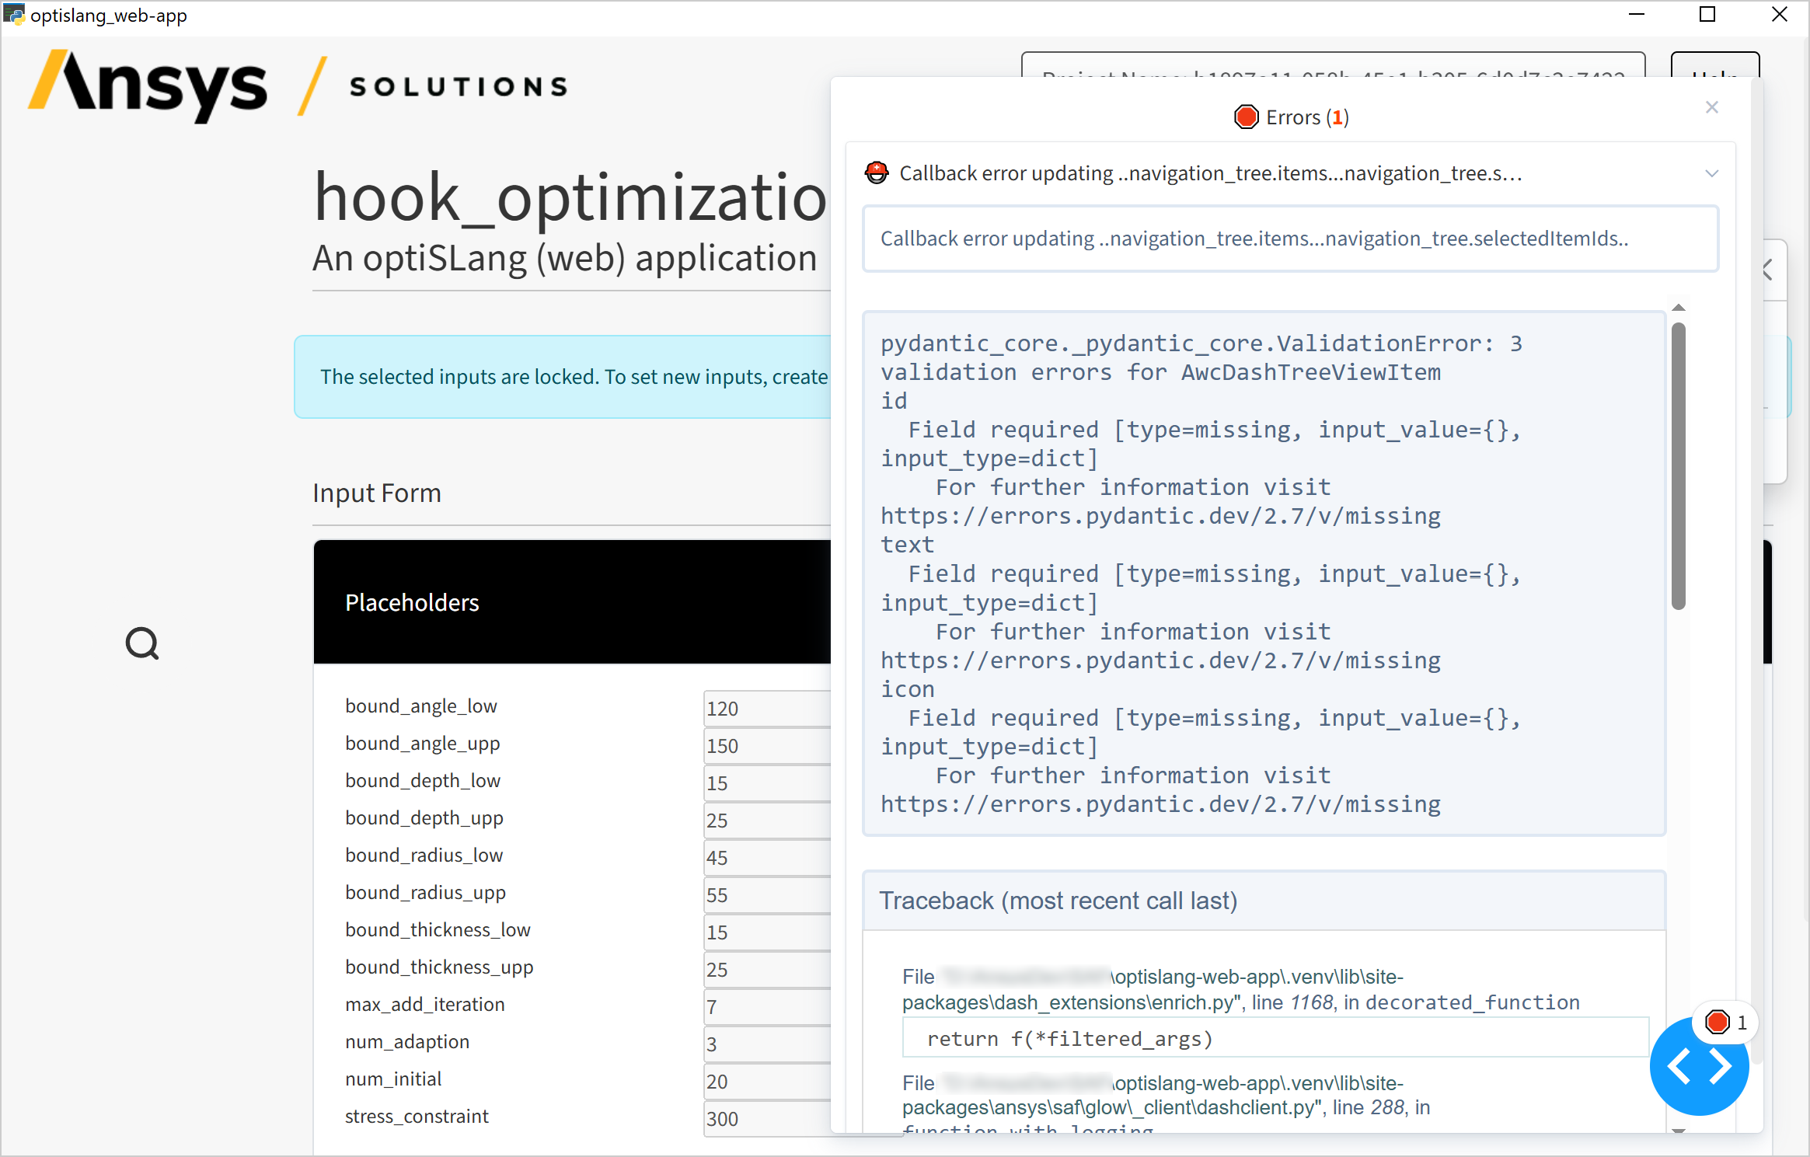1810x1157 pixels.
Task: Click the Placeholders card header
Action: pos(572,602)
